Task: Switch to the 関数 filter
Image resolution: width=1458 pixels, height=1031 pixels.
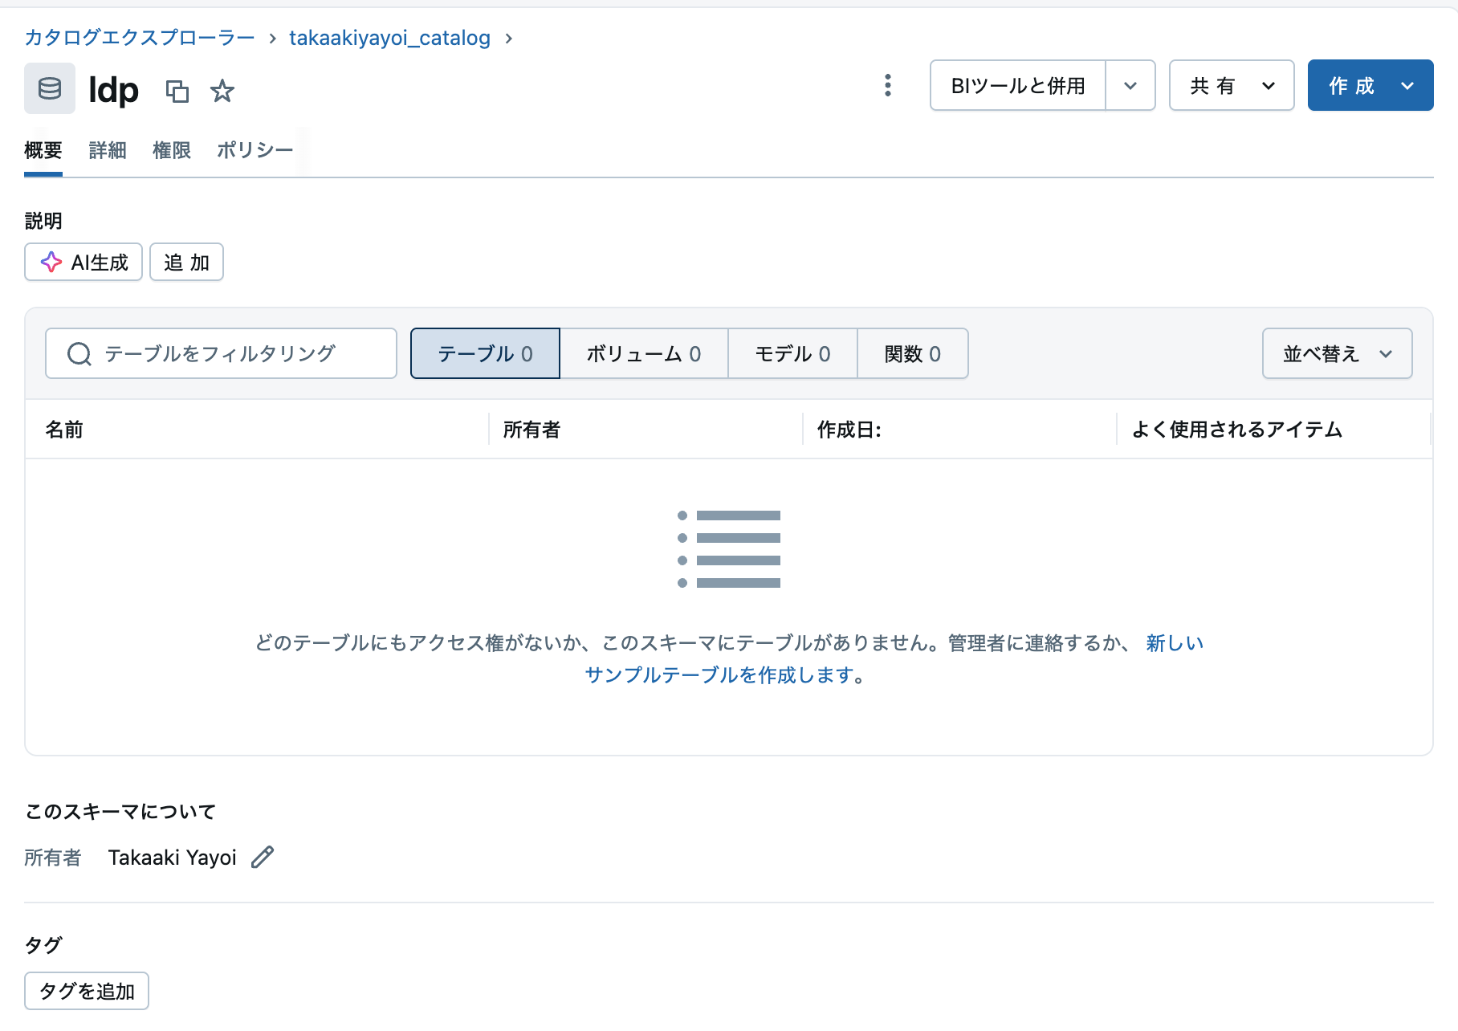Action: click(912, 353)
